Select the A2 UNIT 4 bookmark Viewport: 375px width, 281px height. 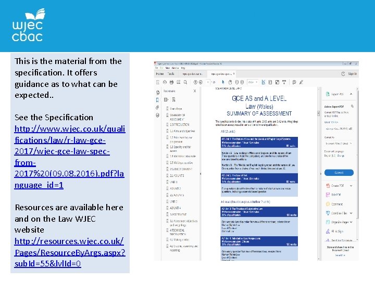click(176, 208)
